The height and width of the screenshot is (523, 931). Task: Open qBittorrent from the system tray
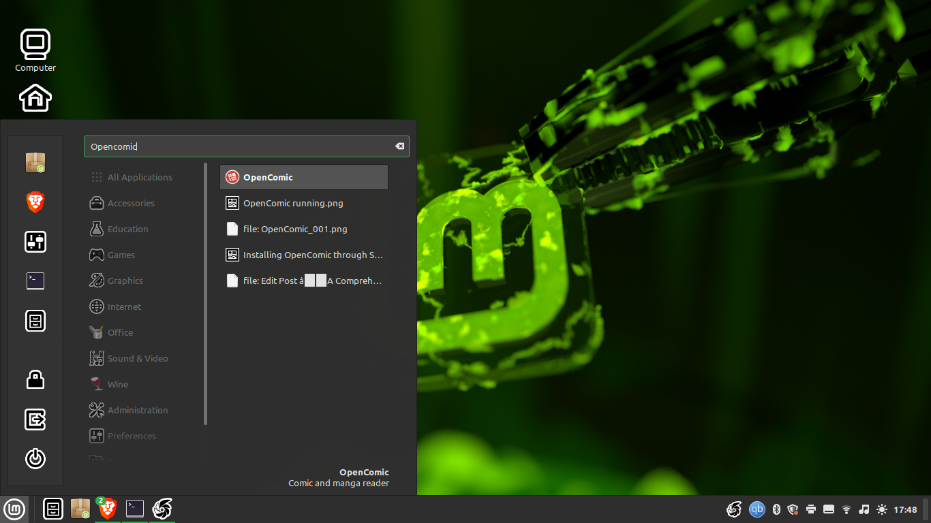757,509
